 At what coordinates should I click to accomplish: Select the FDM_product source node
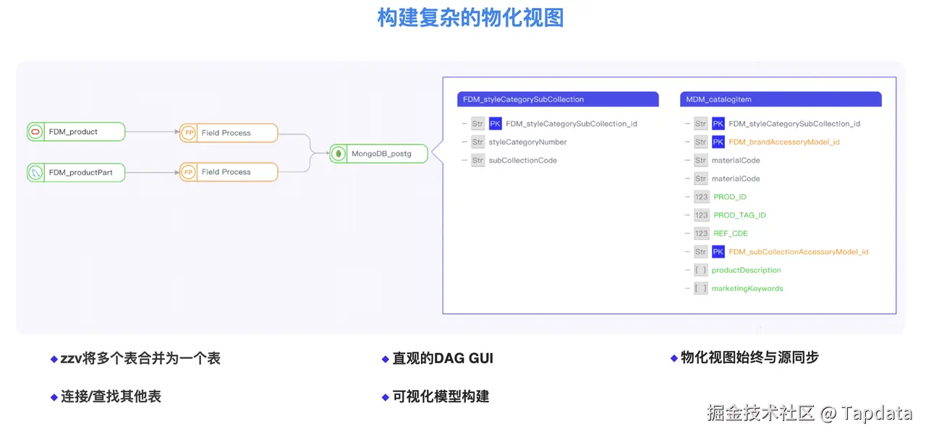click(76, 132)
